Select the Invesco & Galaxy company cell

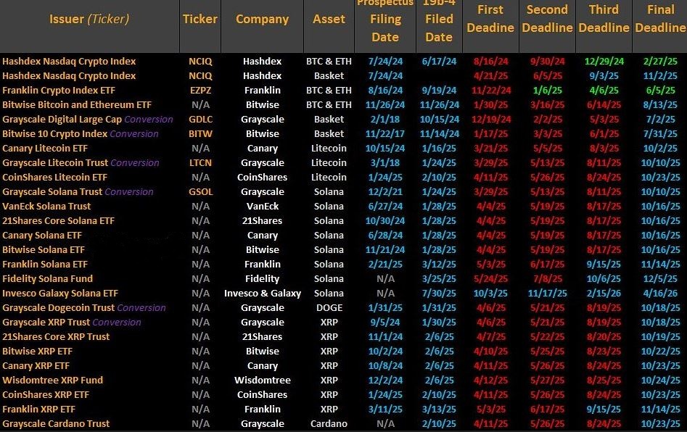[x=263, y=294]
